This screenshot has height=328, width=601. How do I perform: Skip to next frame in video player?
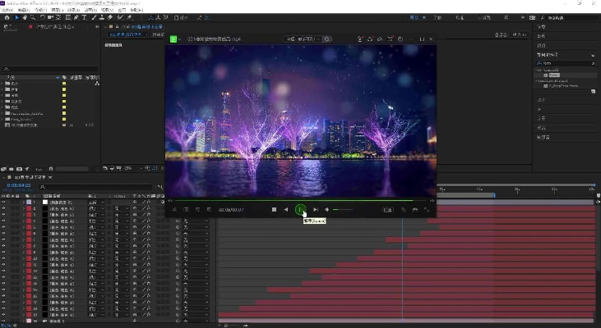click(x=315, y=210)
